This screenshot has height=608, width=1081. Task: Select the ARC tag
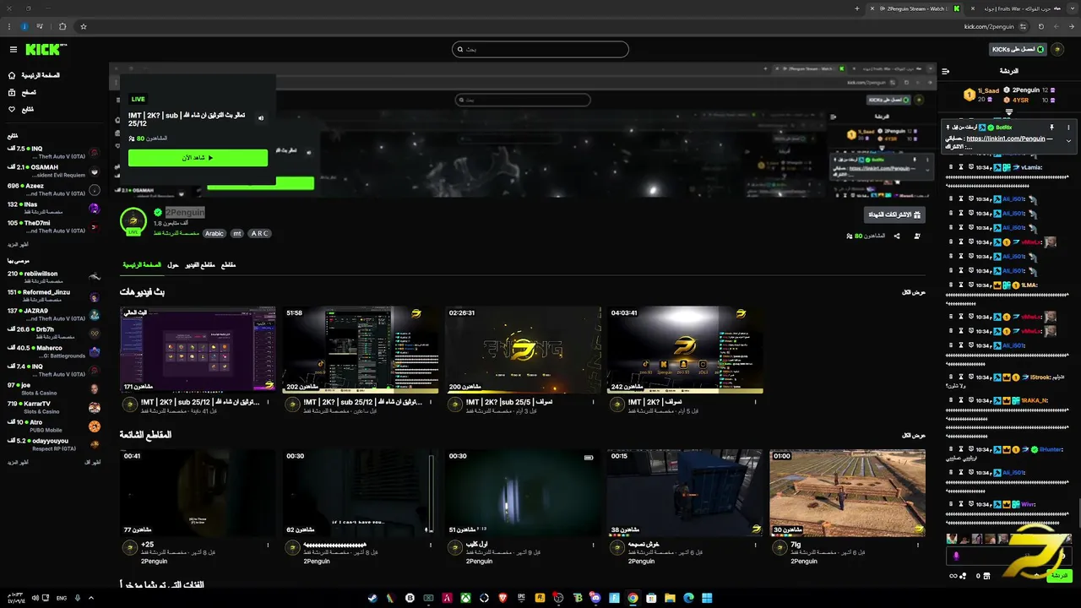coord(259,234)
